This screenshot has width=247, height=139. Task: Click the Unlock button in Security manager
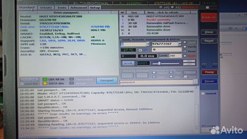click(142, 76)
